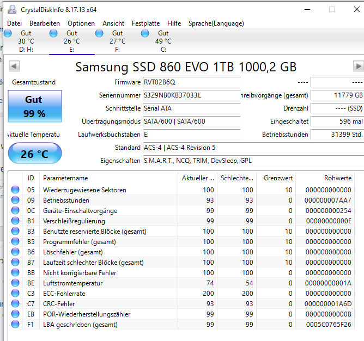Open the Ansicht menu
The height and width of the screenshot is (341, 364).
113,23
